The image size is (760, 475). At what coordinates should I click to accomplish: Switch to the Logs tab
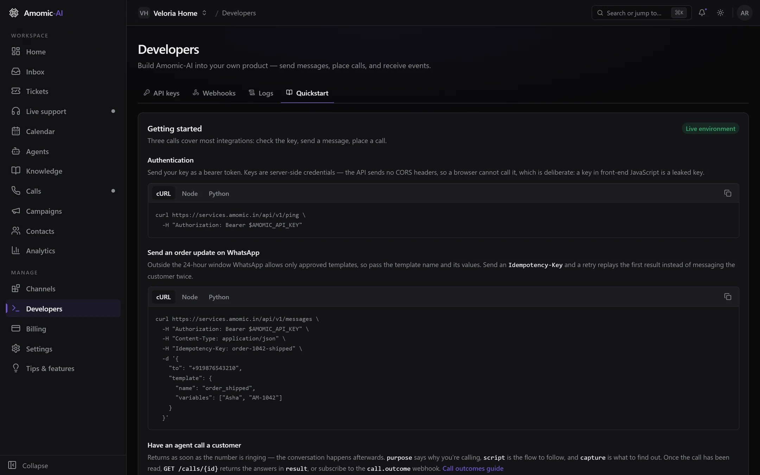(x=261, y=93)
